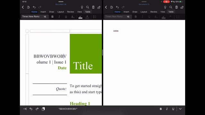Toggle Bold on bottom keyboard bar
The height and width of the screenshot is (115, 205).
tap(161, 109)
